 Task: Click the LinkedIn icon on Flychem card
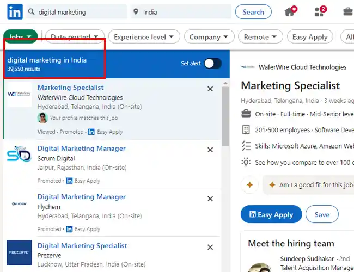pyautogui.click(x=69, y=230)
